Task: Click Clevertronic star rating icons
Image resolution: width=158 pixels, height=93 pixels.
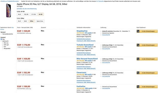Action: [81, 74]
